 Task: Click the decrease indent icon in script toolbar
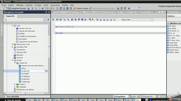pyautogui.click(x=60, y=20)
